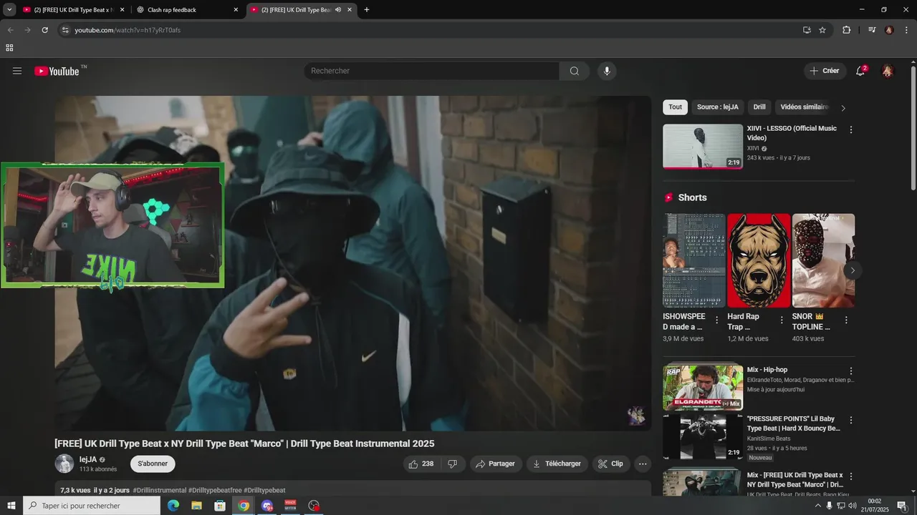Open options for the SNOR TOPLINE short
The height and width of the screenshot is (515, 917).
846,320
